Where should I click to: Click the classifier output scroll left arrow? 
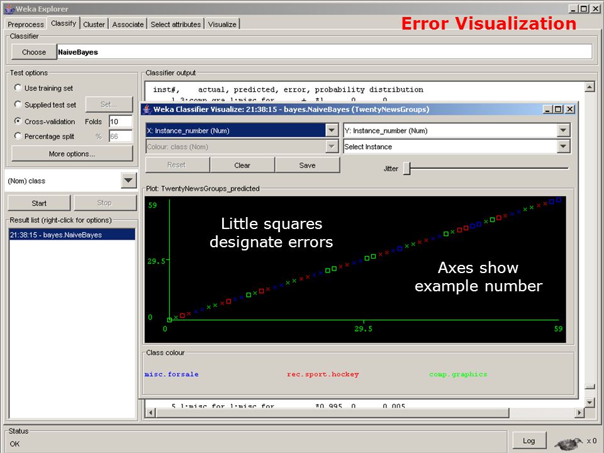click(150, 413)
